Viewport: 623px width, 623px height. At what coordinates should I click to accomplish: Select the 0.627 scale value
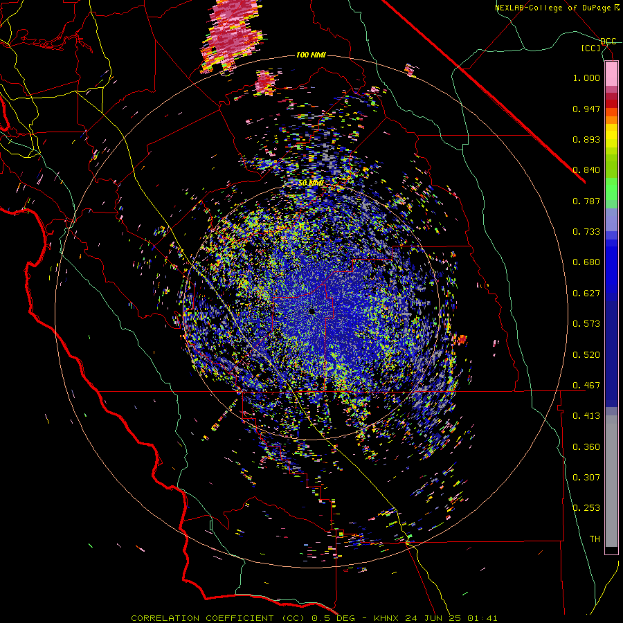[586, 294]
